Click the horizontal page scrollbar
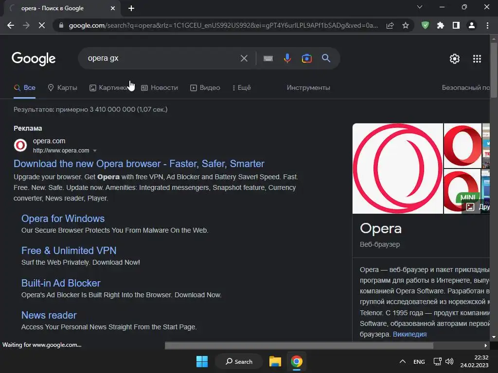498x373 pixels. point(299,345)
